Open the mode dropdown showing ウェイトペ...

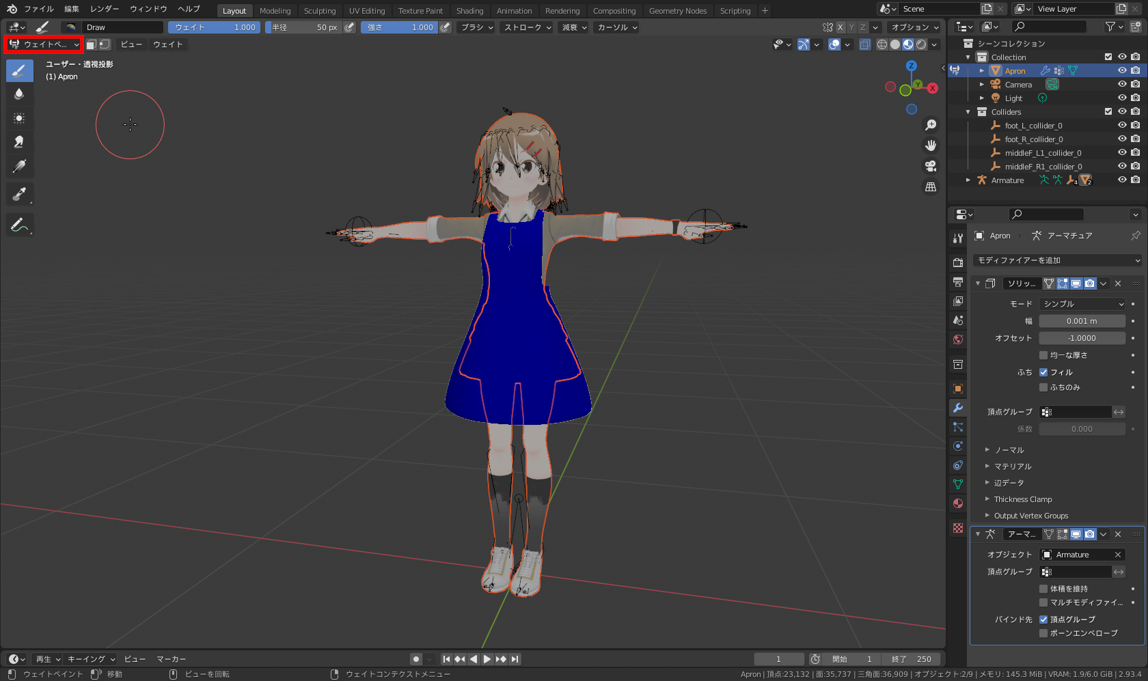[43, 44]
